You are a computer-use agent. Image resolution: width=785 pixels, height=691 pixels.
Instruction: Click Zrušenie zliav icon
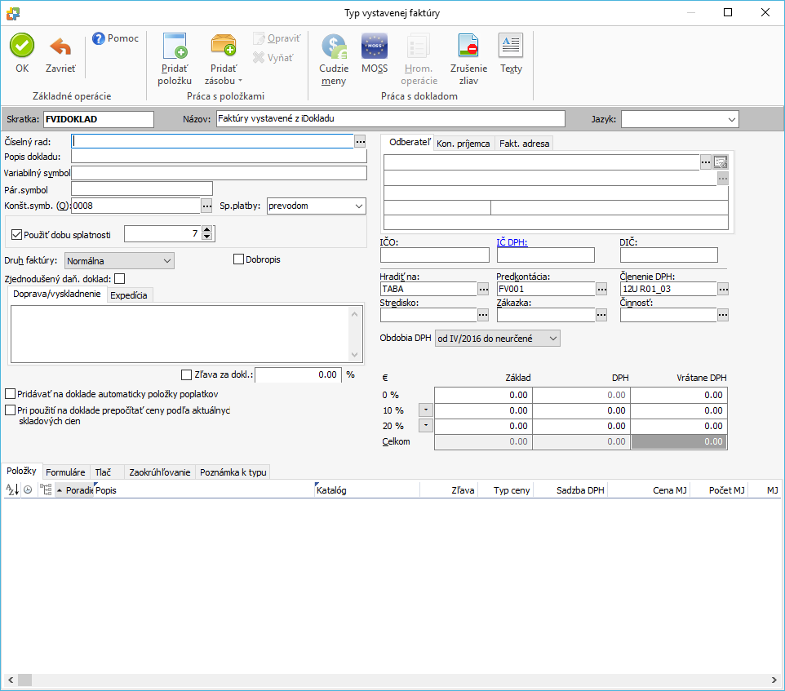[468, 46]
